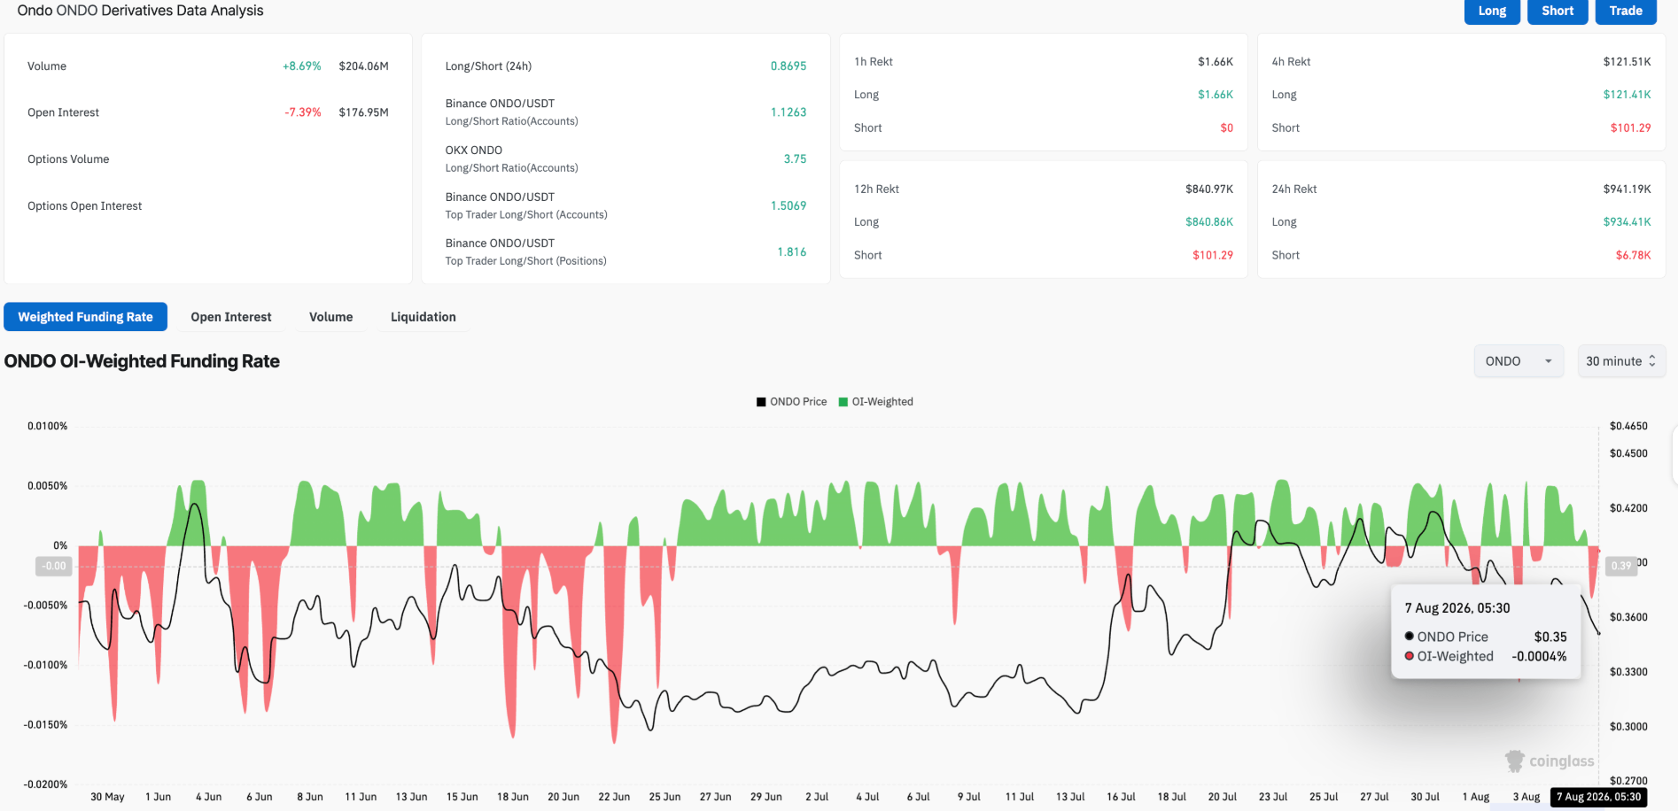This screenshot has width=1678, height=811.
Task: Click the 1h Rekt Short value $0
Action: pyautogui.click(x=1227, y=128)
